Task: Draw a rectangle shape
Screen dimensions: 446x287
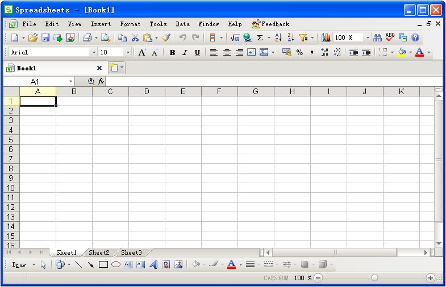Action: tap(103, 264)
